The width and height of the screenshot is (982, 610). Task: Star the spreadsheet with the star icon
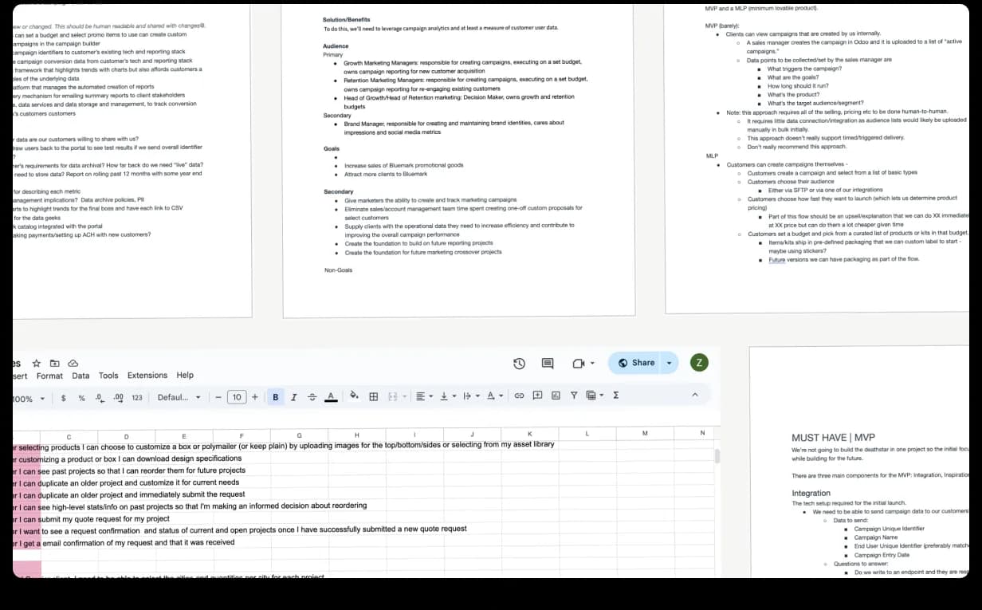pyautogui.click(x=37, y=363)
